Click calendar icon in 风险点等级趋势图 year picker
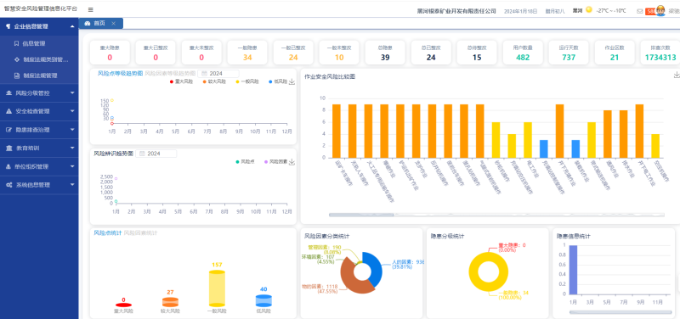The image size is (680, 319). tap(204, 74)
